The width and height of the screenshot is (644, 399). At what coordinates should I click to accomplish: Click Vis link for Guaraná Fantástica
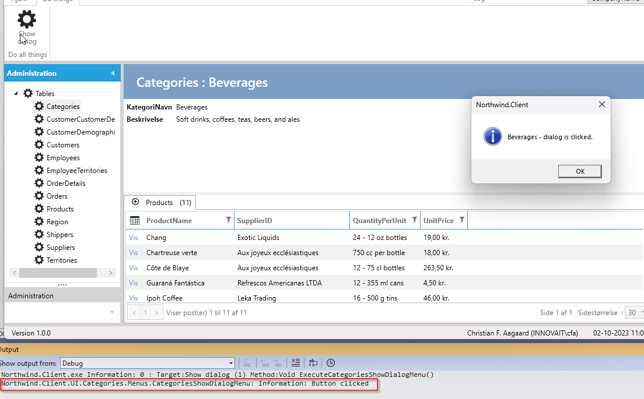tap(134, 283)
